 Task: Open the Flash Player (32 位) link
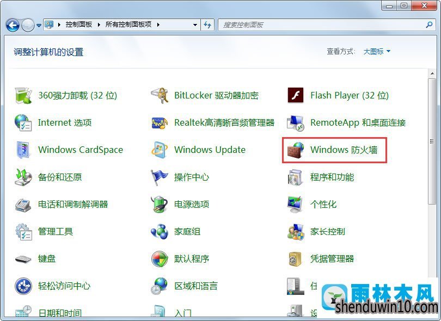click(x=350, y=96)
